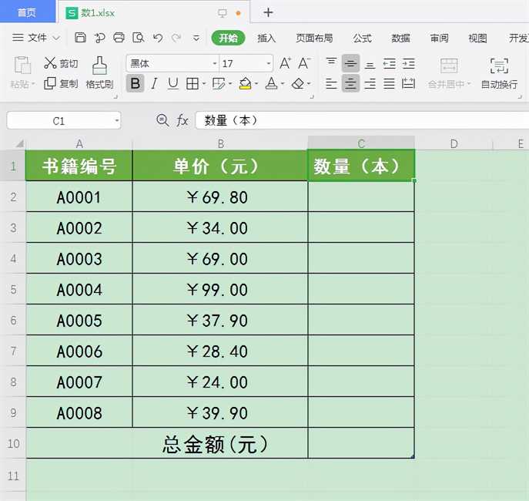Click the Cut scissors button
This screenshot has width=529, height=501.
tap(60, 63)
